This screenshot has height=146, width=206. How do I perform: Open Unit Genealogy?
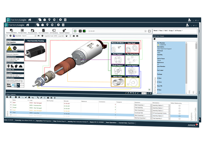[x=54, y=31]
